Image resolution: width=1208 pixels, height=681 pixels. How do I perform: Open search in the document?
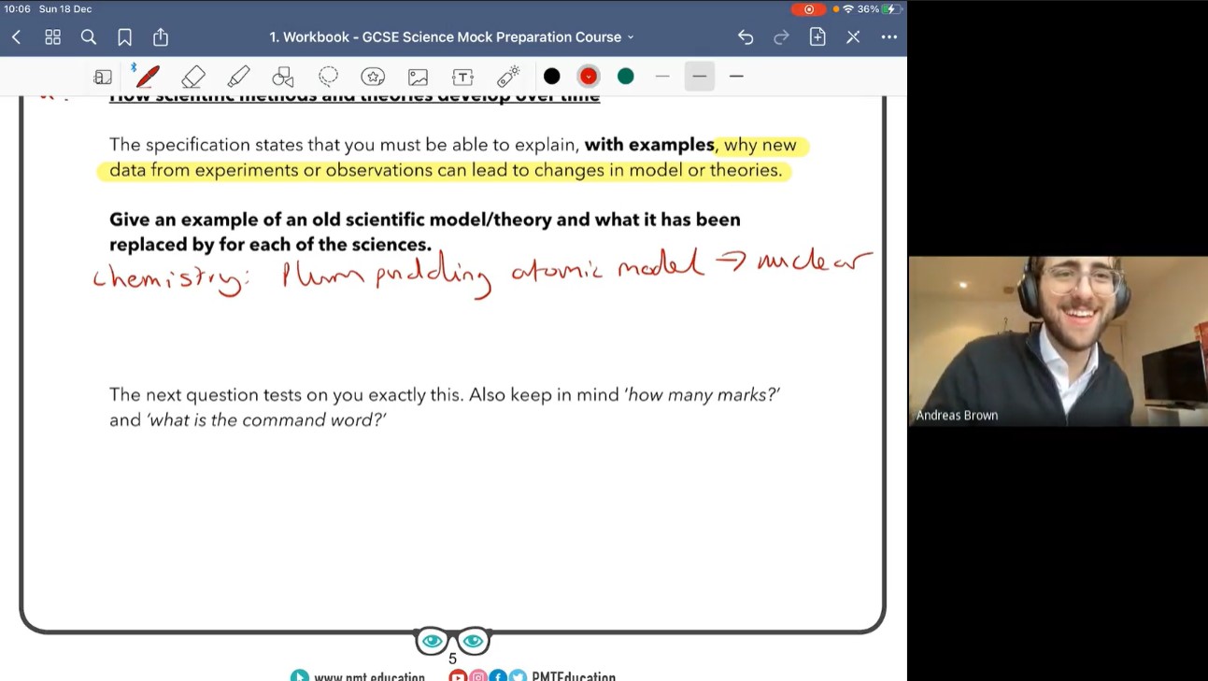click(x=89, y=37)
